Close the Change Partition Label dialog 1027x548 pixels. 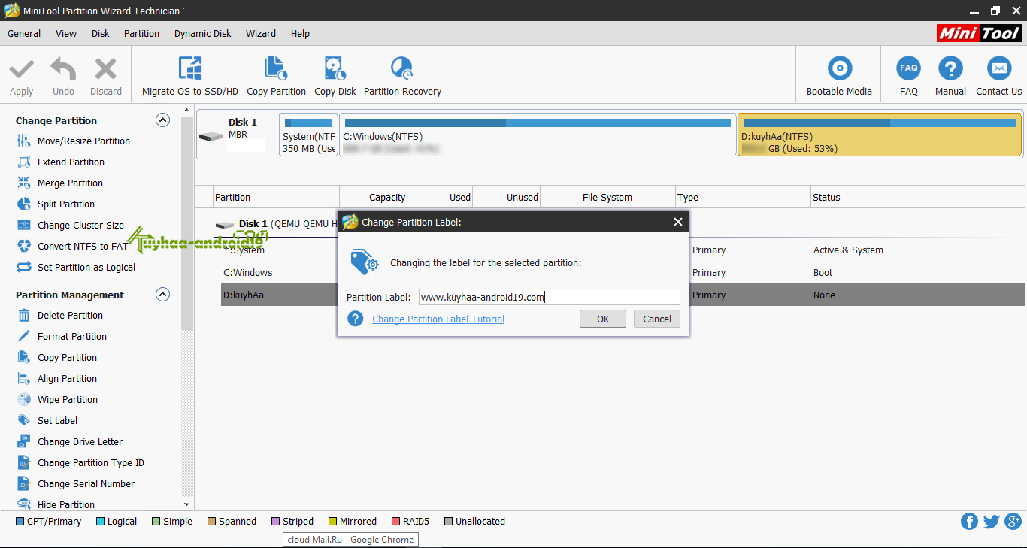click(x=677, y=222)
